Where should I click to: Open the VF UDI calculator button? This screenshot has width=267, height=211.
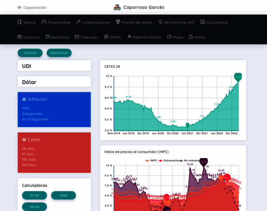[x=34, y=195]
